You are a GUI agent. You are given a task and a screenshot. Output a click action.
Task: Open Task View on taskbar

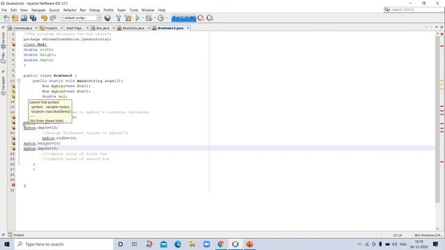[134, 244]
